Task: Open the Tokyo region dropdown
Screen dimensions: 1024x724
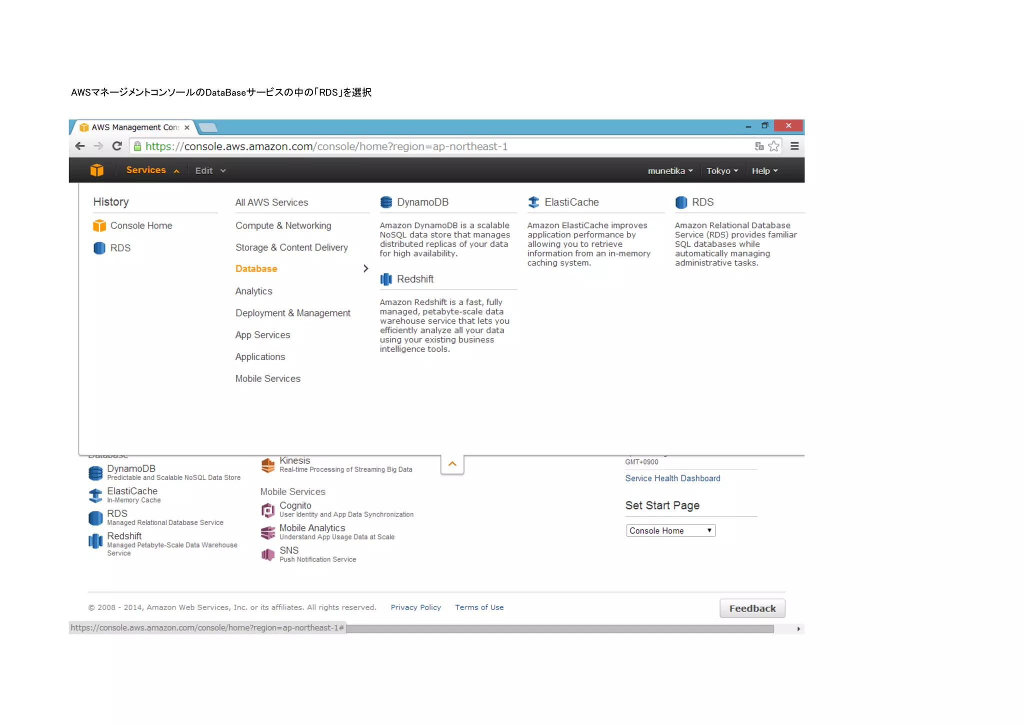Action: point(722,171)
